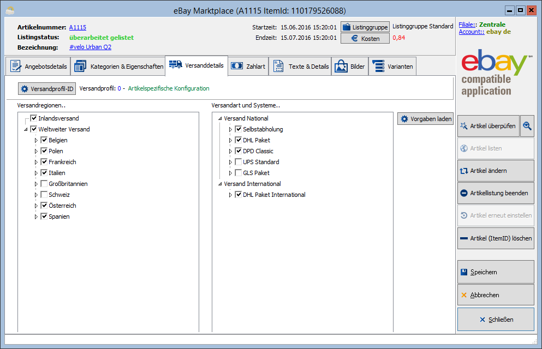Click the picture icon of Bilder
This screenshot has width=542, height=349.
point(341,66)
